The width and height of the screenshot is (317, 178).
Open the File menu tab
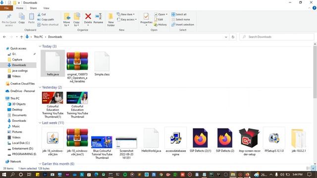[6, 8]
